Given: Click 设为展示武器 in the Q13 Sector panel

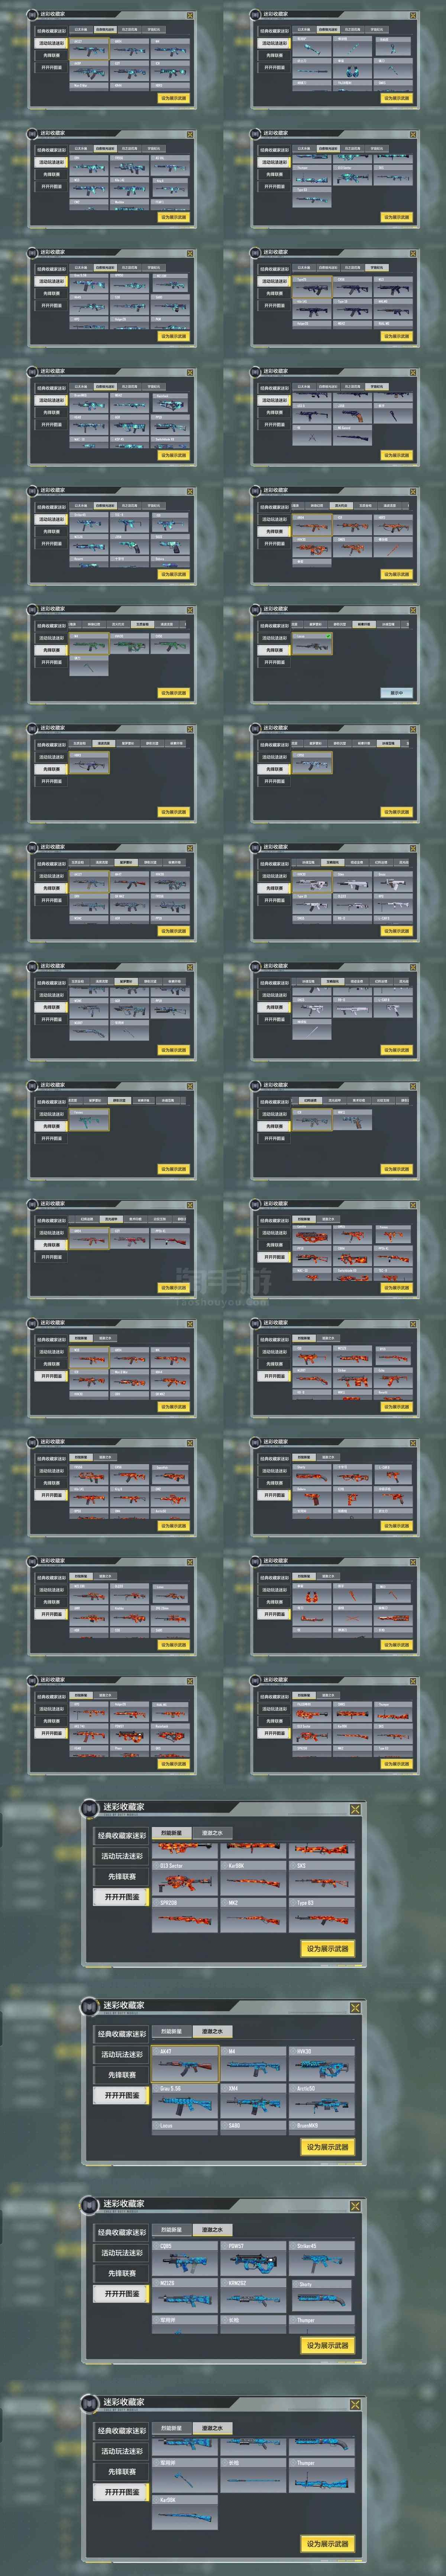Looking at the screenshot, I should [328, 1949].
